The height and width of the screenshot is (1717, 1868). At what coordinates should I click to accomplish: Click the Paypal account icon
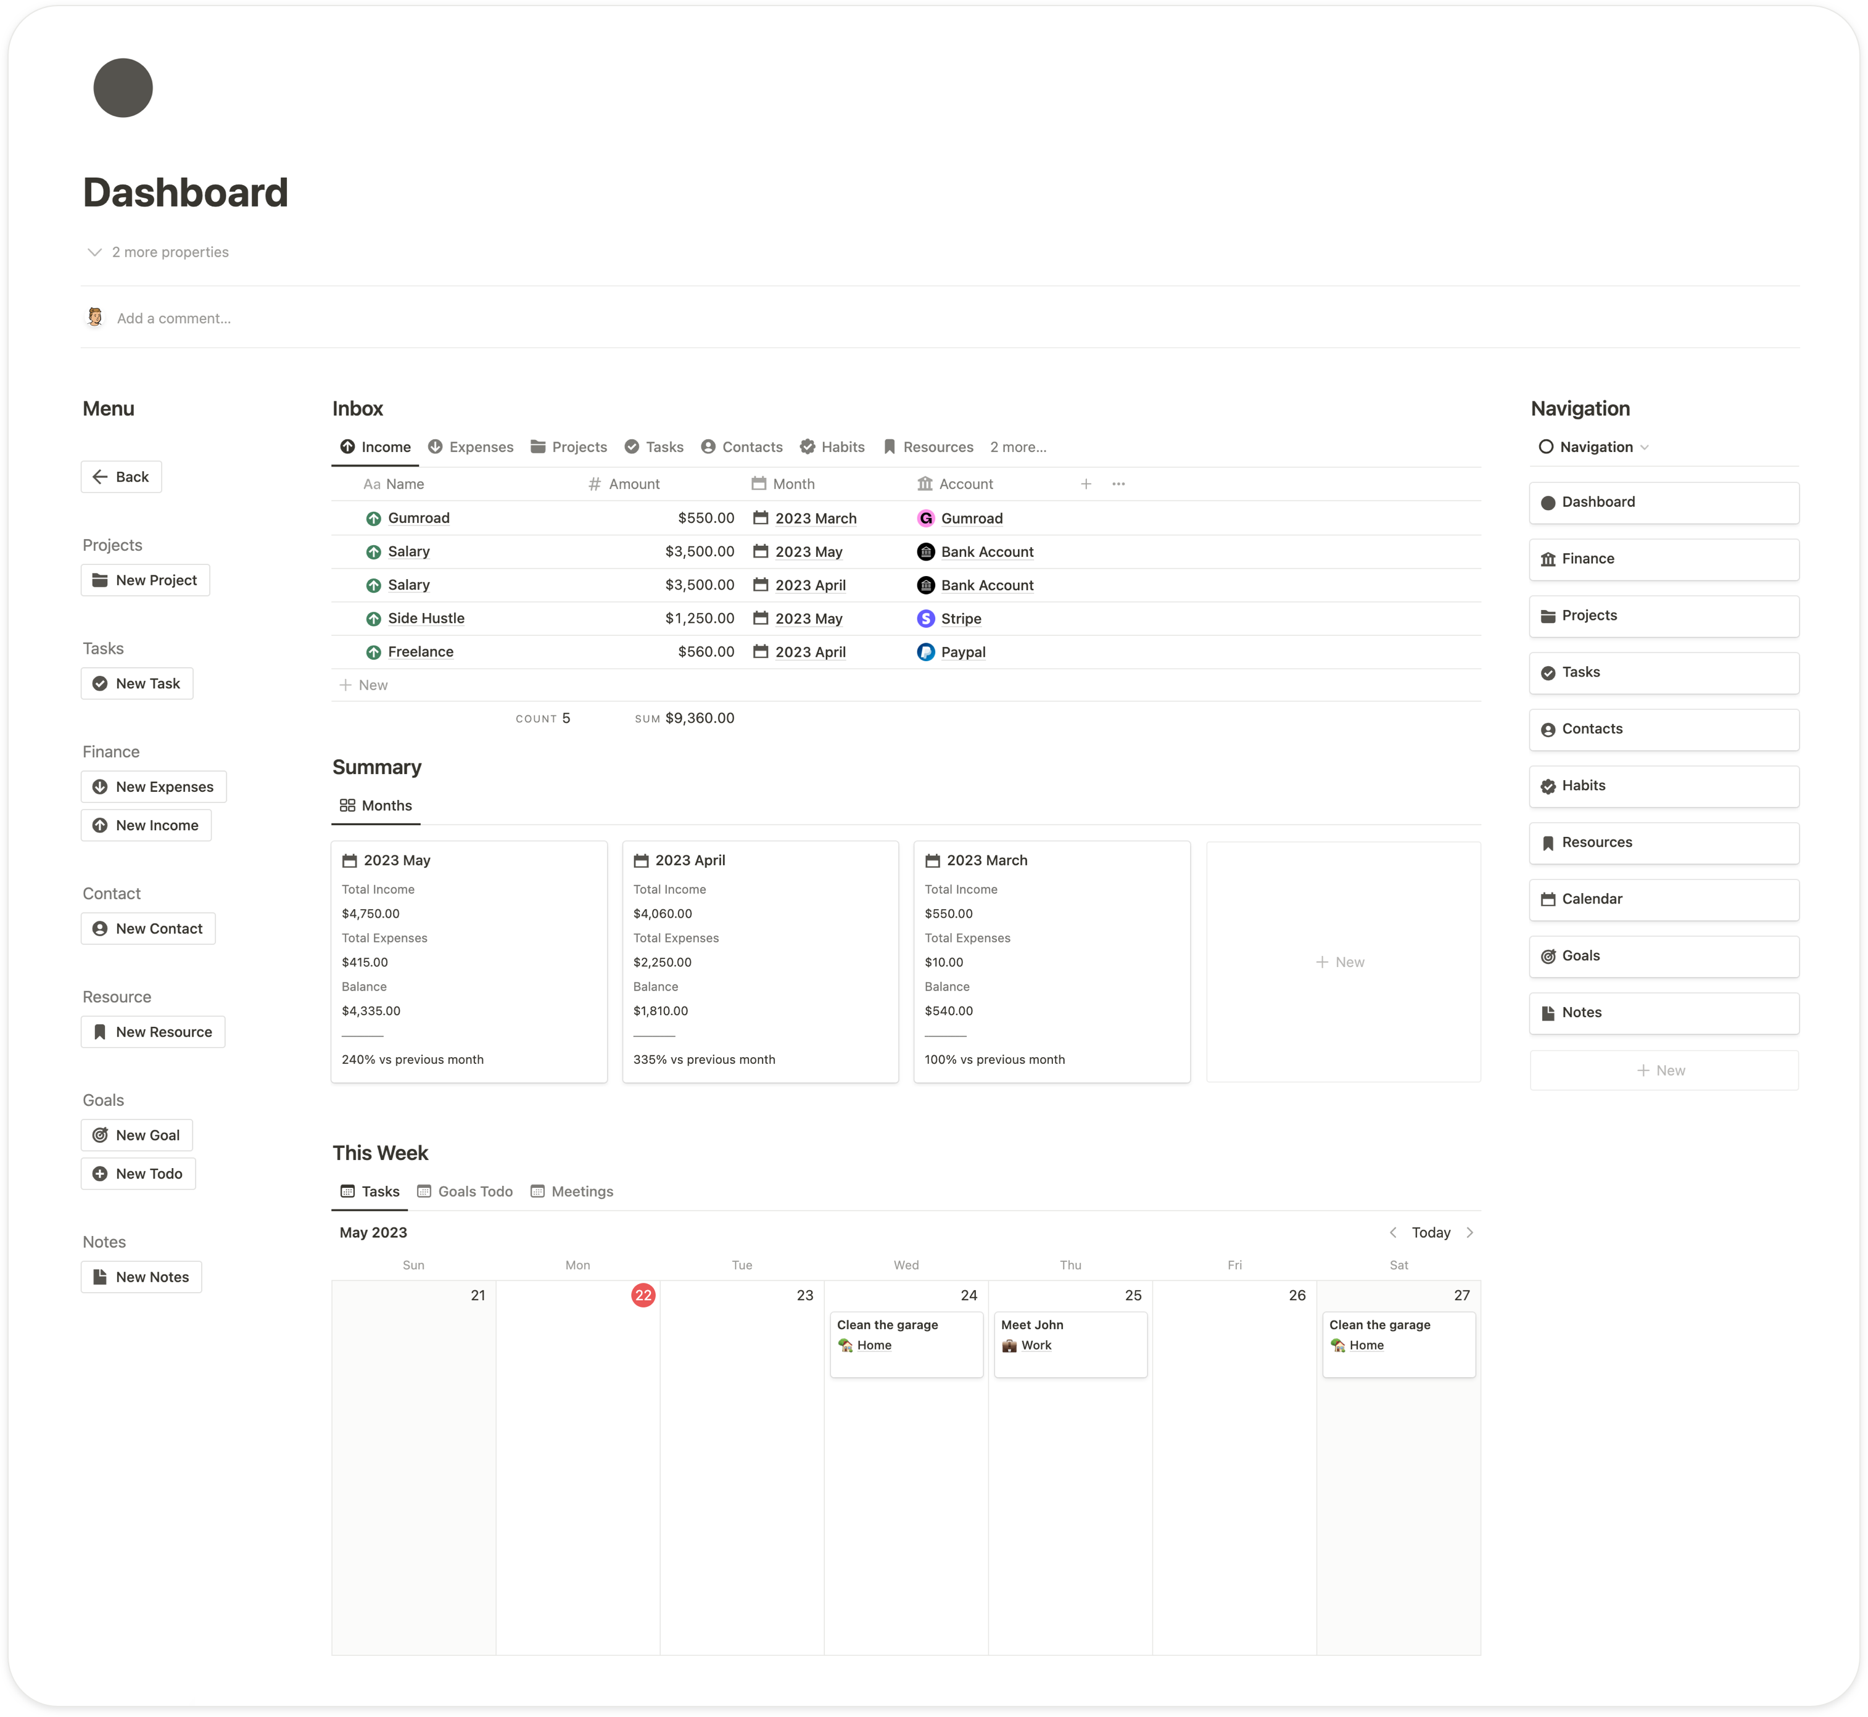(x=925, y=653)
